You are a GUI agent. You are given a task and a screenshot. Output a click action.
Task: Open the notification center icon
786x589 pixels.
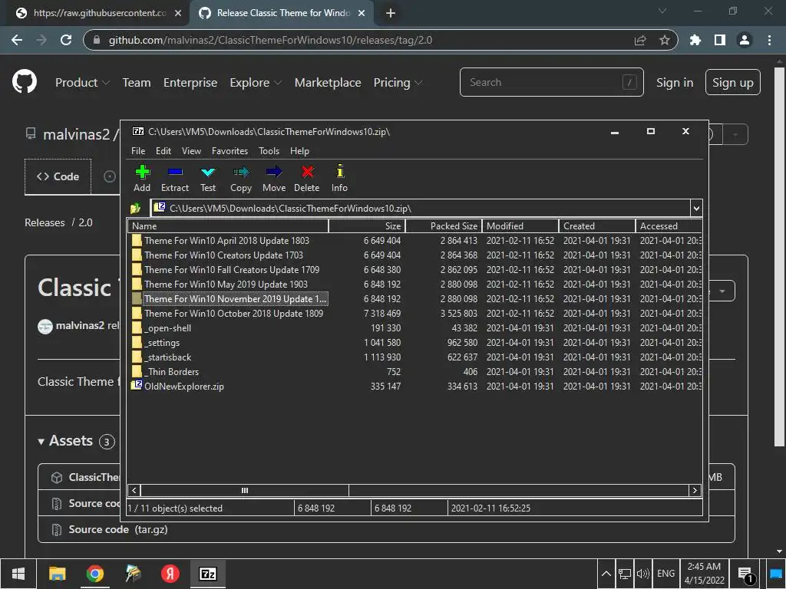pos(745,574)
